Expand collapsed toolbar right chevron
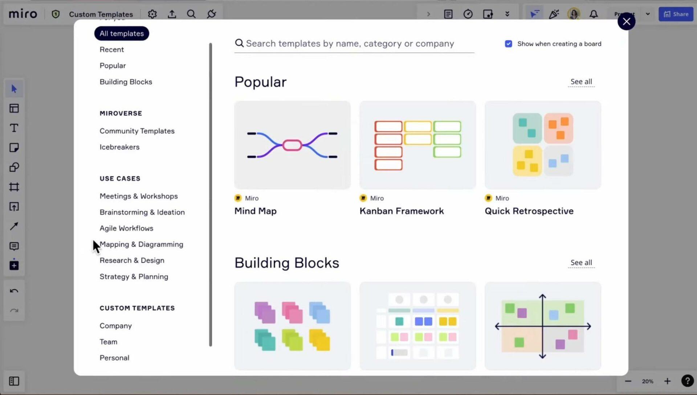Image resolution: width=697 pixels, height=395 pixels. (x=428, y=14)
